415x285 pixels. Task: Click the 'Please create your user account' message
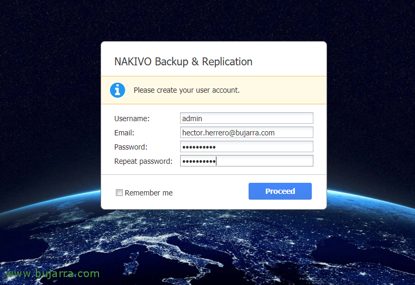click(x=186, y=90)
